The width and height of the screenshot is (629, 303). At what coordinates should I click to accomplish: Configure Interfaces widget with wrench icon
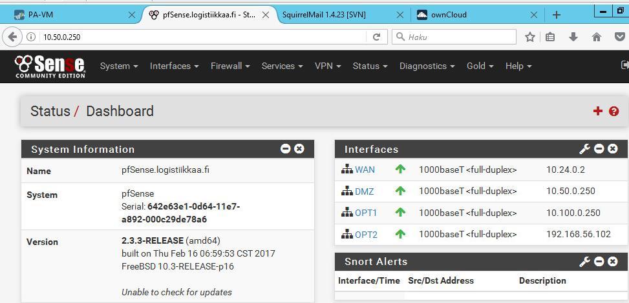[x=584, y=149]
